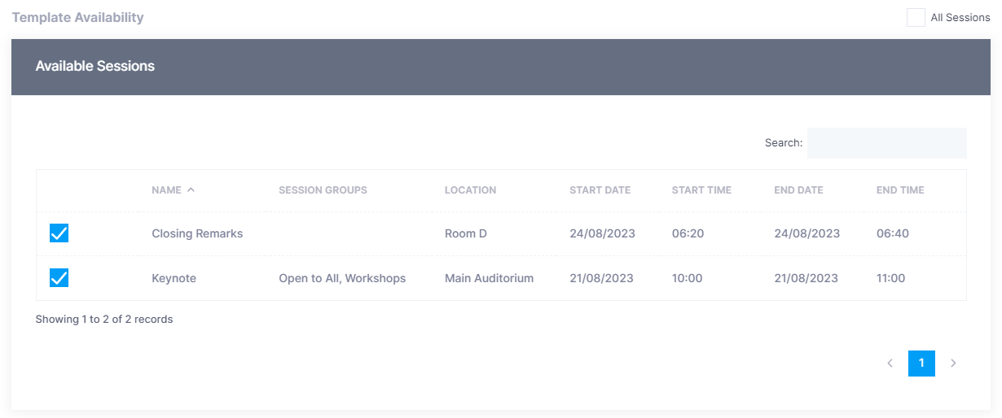The width and height of the screenshot is (1002, 418).
Task: Select page 1 in pagination
Action: coord(921,364)
